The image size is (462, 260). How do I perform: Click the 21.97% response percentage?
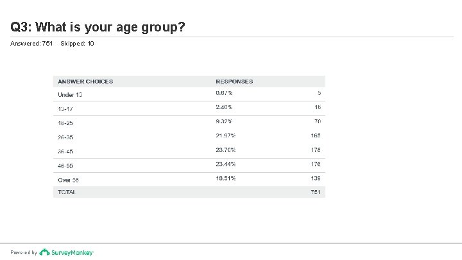tap(226, 135)
